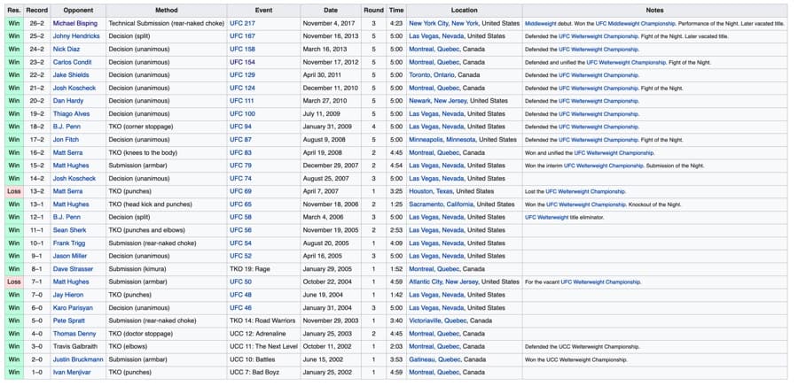
Task: Open Thomas Denny's link
Action: click(74, 334)
